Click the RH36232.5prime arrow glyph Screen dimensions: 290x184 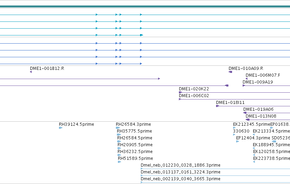119,155
